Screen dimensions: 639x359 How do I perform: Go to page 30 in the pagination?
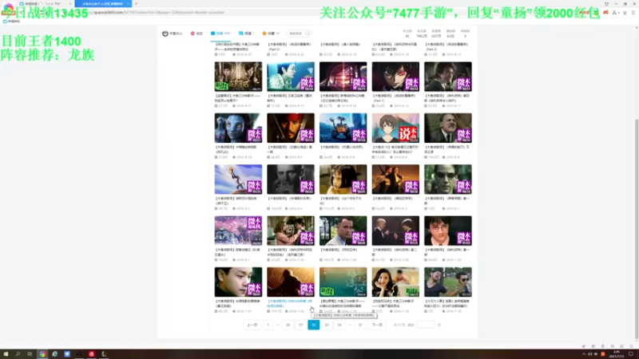point(288,325)
